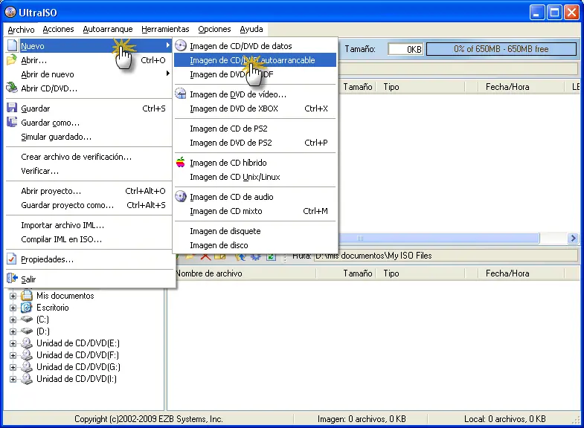Image resolution: width=584 pixels, height=428 pixels.
Task: Click the open folder icon beside Abrir
Action: [x=12, y=59]
